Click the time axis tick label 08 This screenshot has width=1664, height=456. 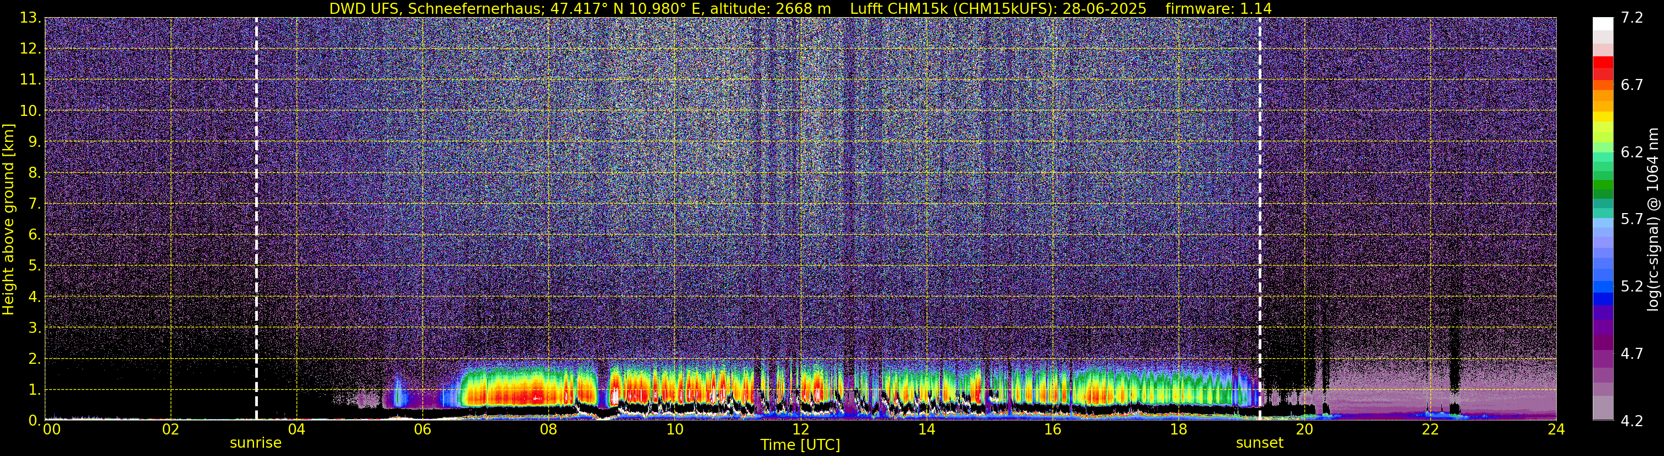click(548, 430)
